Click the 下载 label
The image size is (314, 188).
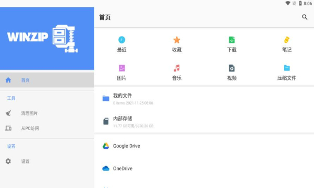[232, 50]
